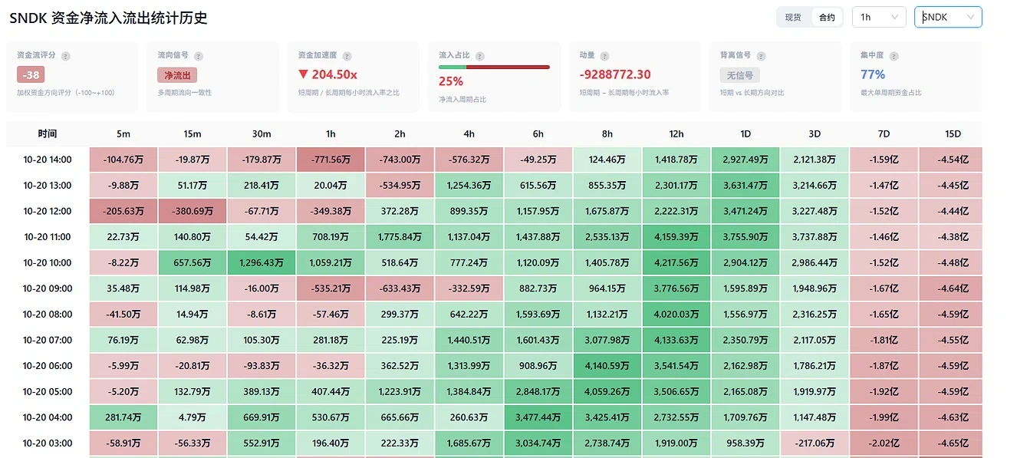Switch to 现货 market mode
Screen dimensions: 1027x458
pyautogui.click(x=793, y=17)
